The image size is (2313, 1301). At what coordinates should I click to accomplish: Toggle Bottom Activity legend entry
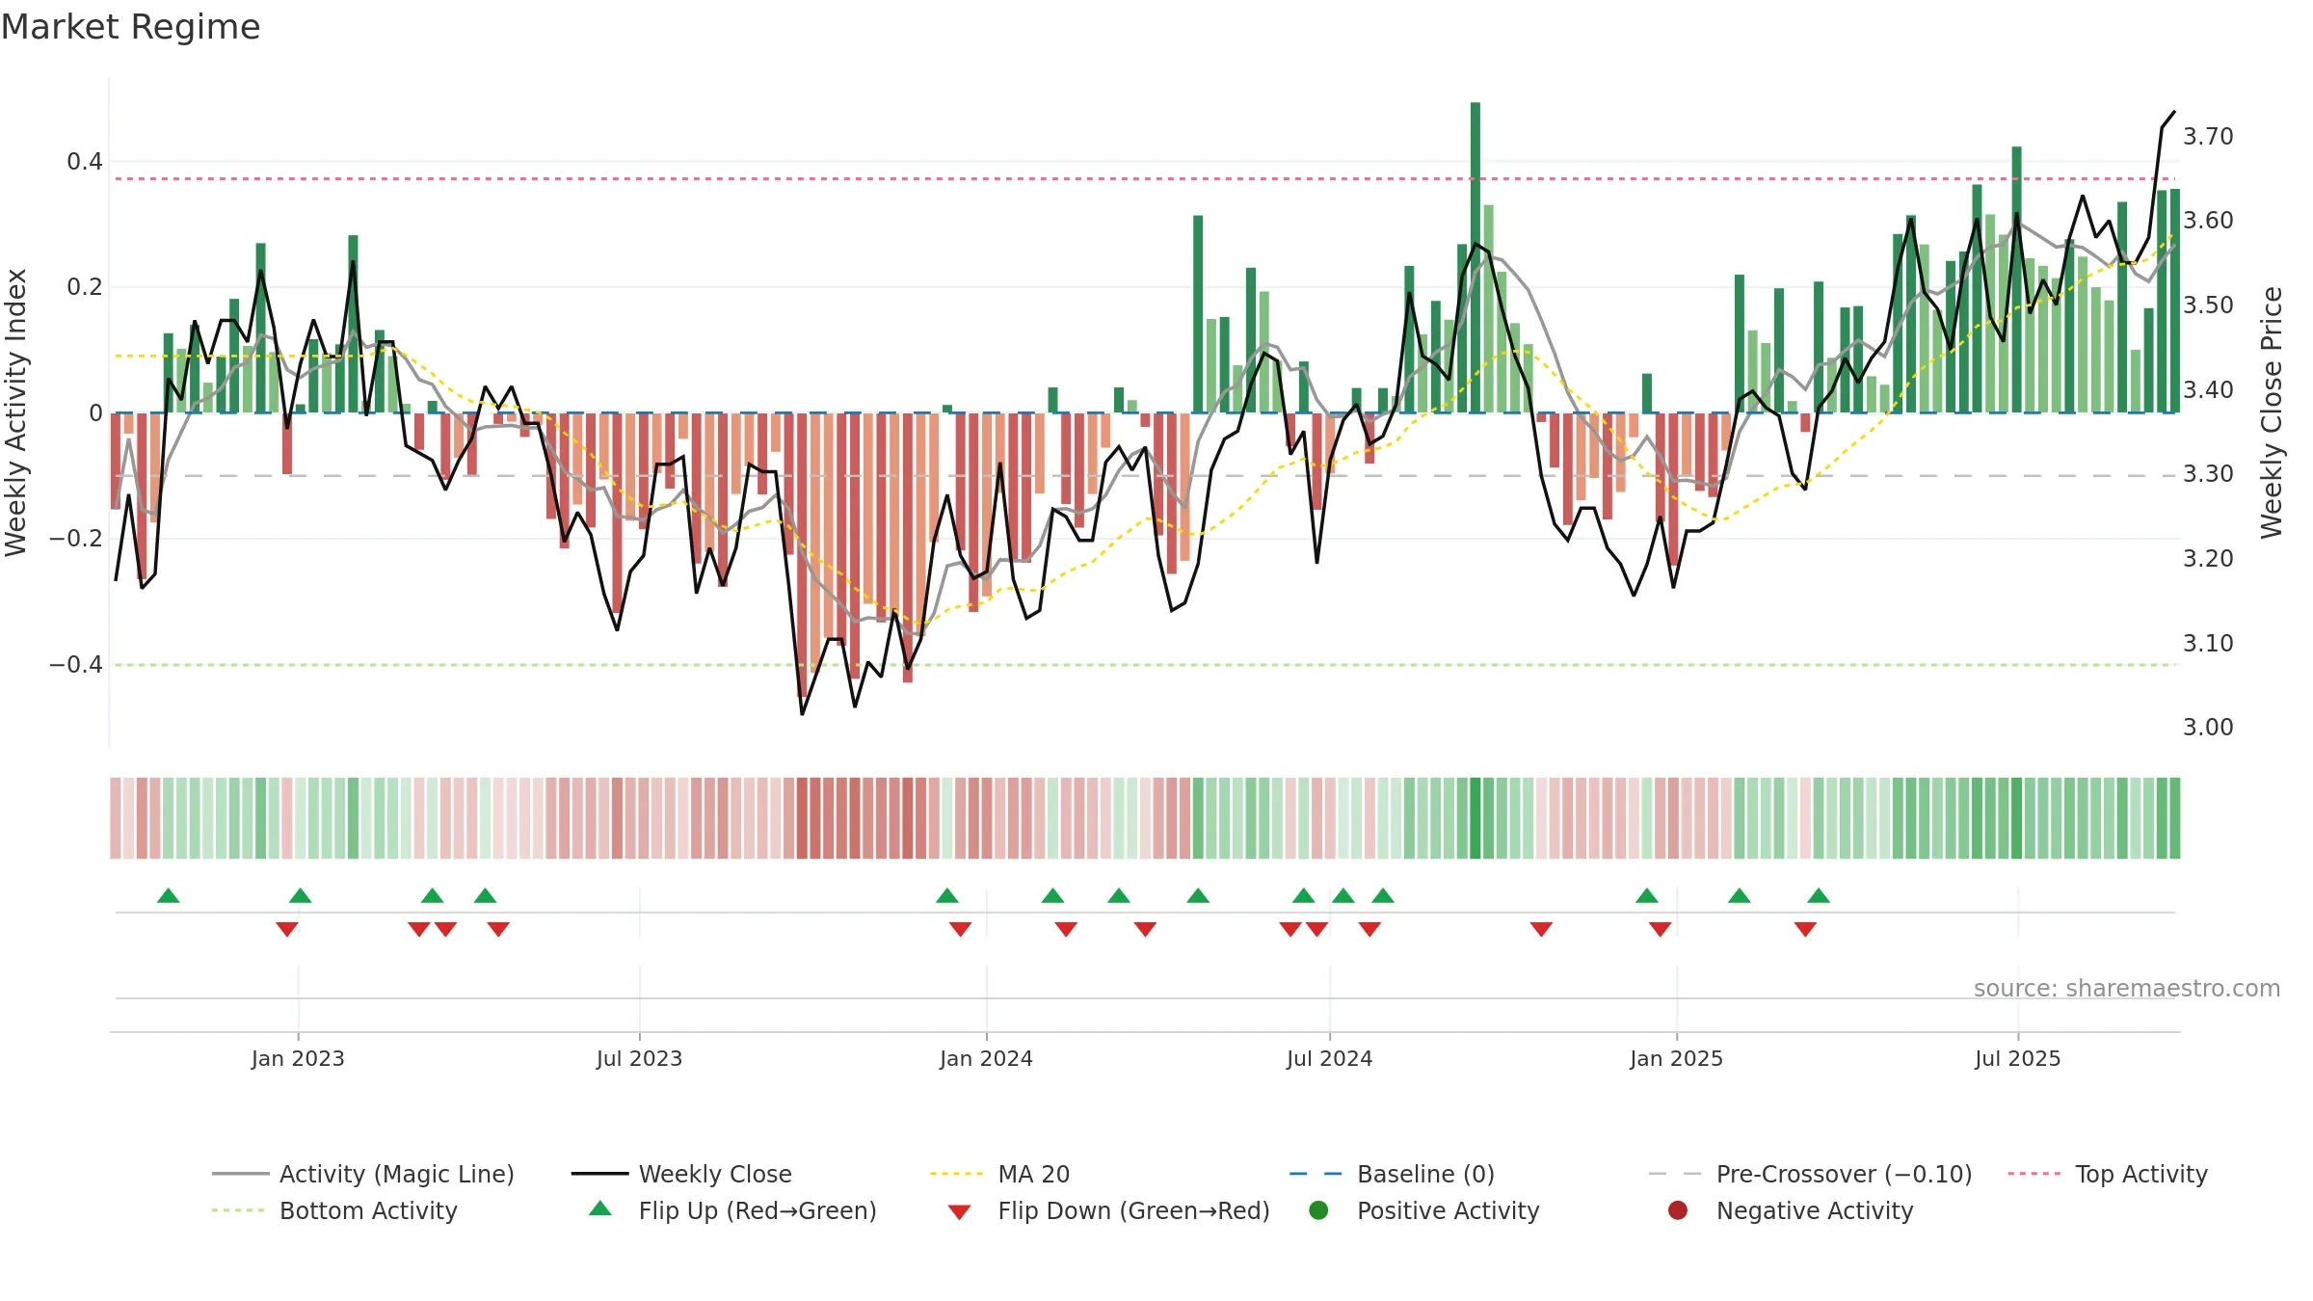[x=334, y=1210]
